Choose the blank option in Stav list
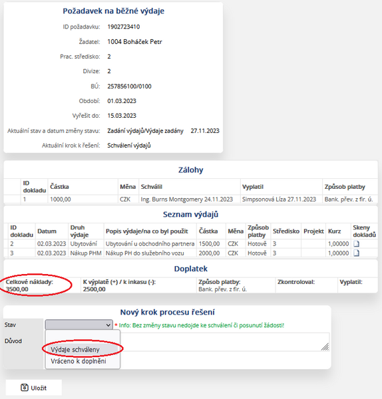Image resolution: width=382 pixels, height=399 pixels. [83, 336]
